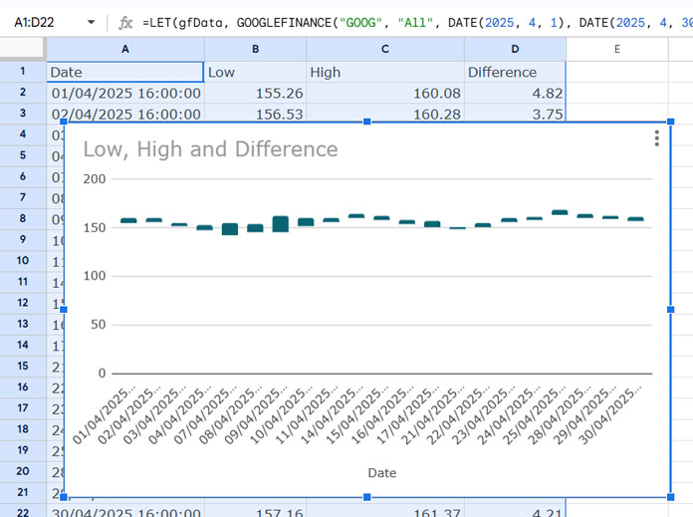This screenshot has width=693, height=517.
Task: Select the cell containing 157.16
Action: [x=256, y=512]
